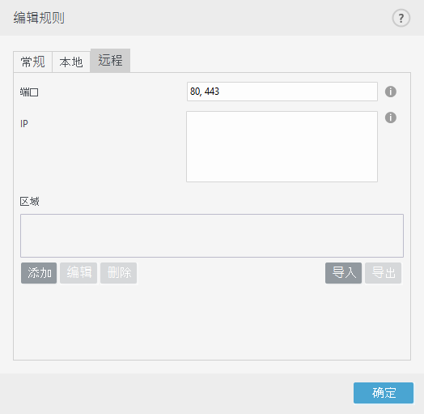The height and width of the screenshot is (414, 424).
Task: Open the help question mark icon
Action: pos(401,18)
